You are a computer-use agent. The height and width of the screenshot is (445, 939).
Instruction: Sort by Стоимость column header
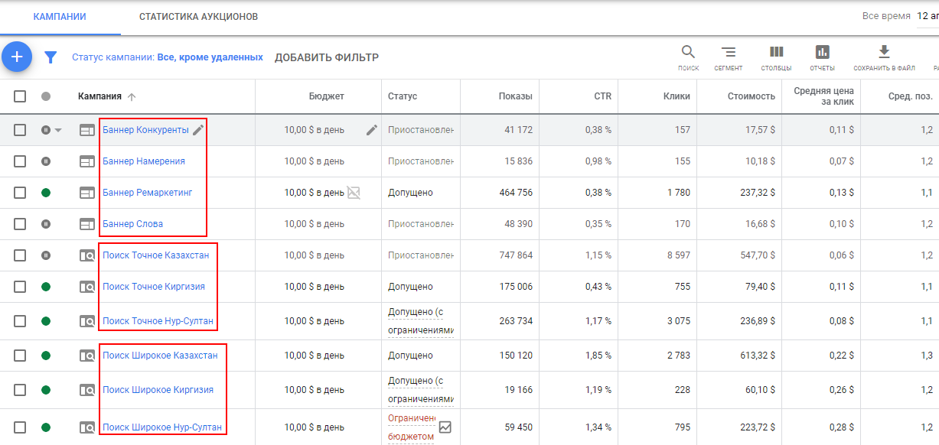point(752,96)
